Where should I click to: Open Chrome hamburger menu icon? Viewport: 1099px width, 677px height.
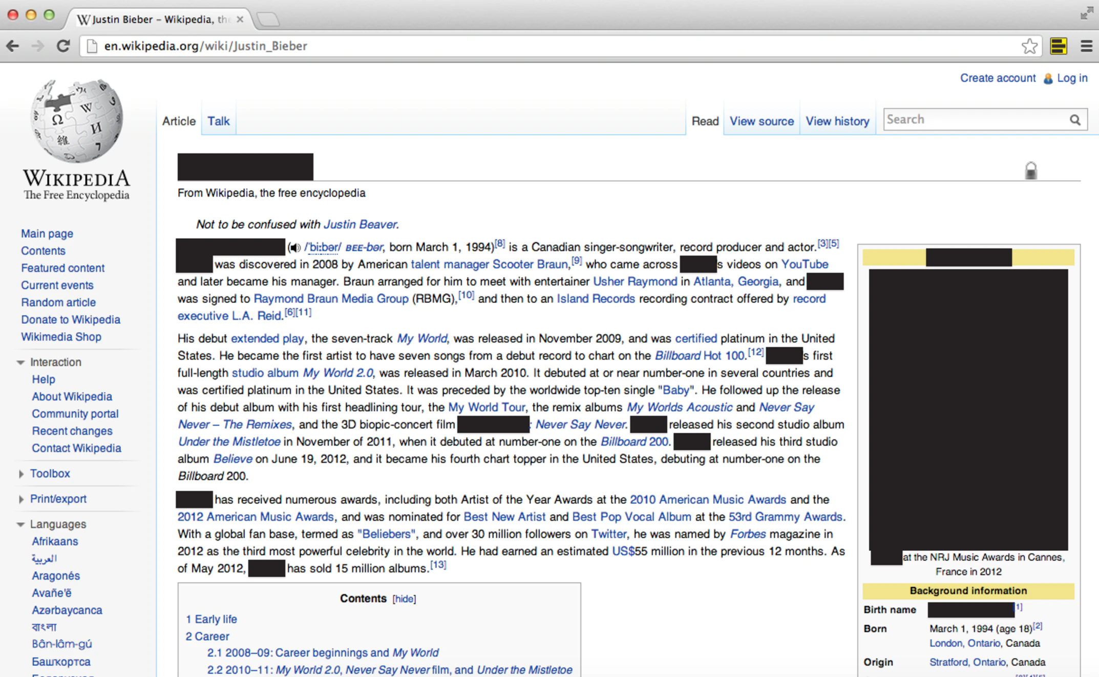pyautogui.click(x=1086, y=46)
